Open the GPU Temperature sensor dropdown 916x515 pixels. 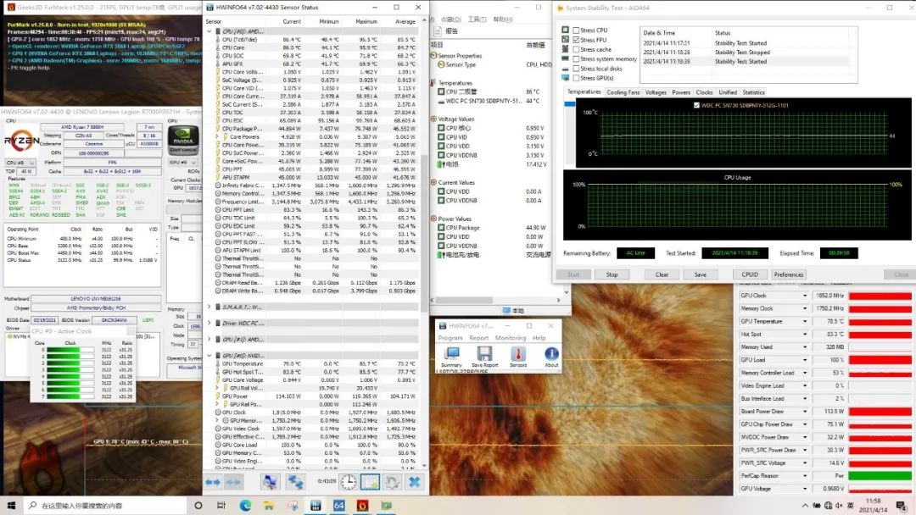(x=804, y=322)
